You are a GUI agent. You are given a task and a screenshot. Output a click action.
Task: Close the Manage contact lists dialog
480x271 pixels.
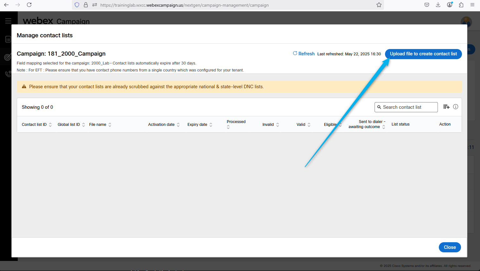[450, 247]
